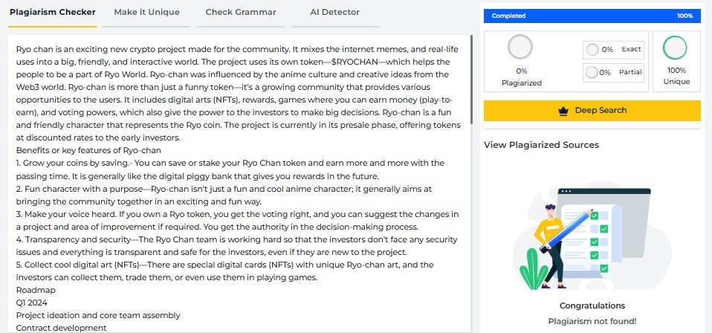The image size is (712, 333).
Task: Switch to the Plagiarism Checker tab
Action: click(x=52, y=13)
